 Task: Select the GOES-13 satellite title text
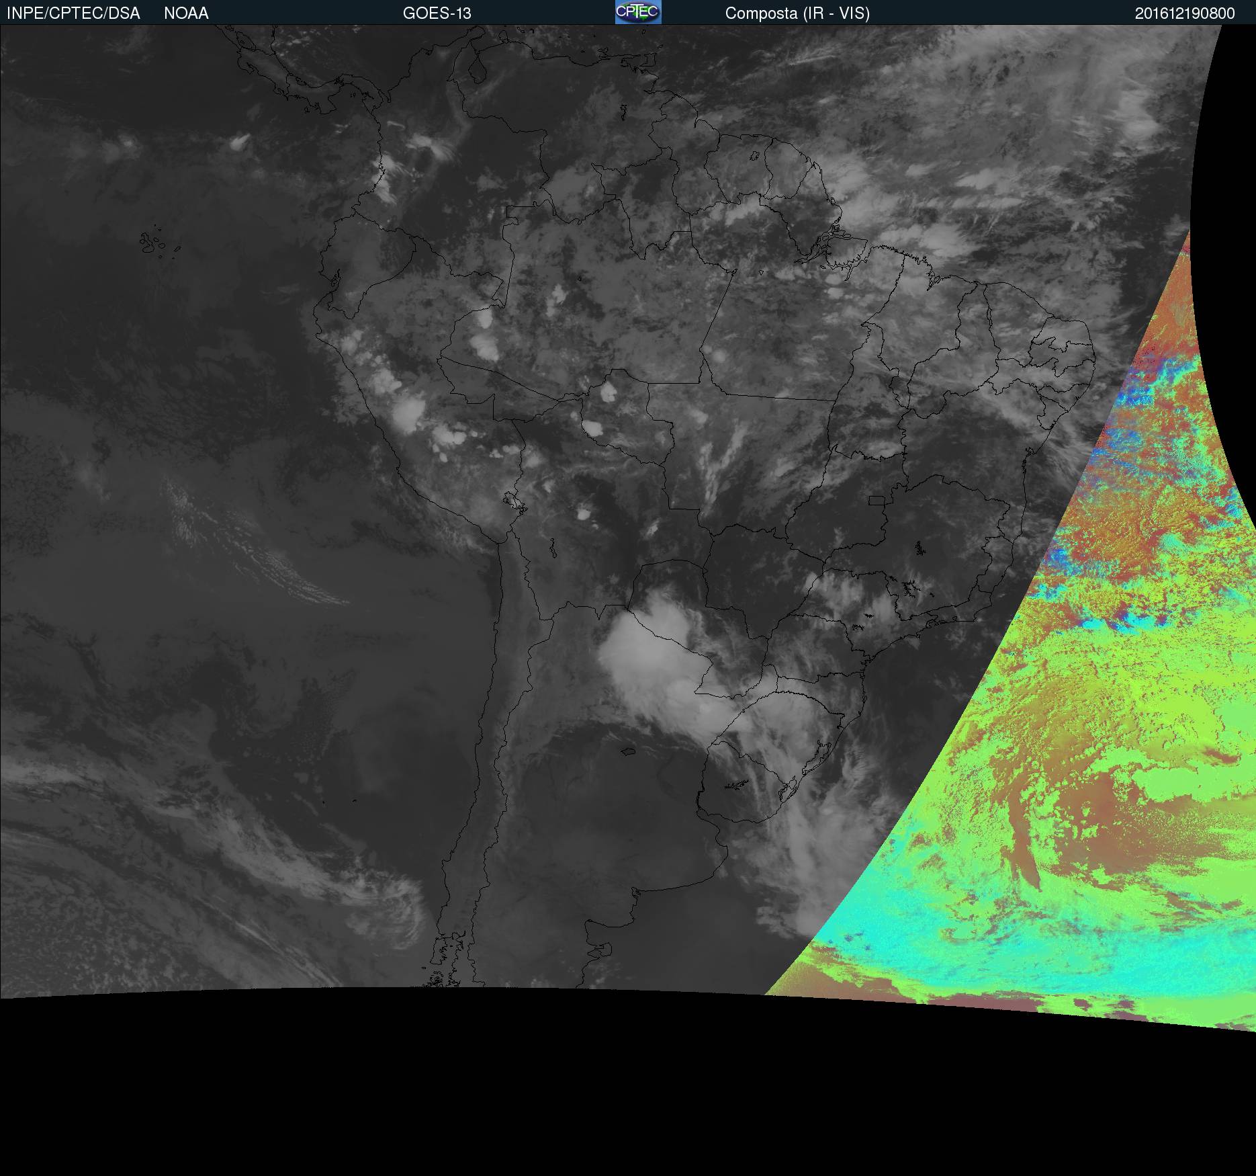tap(437, 13)
